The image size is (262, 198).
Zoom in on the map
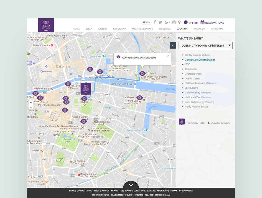click(31, 103)
